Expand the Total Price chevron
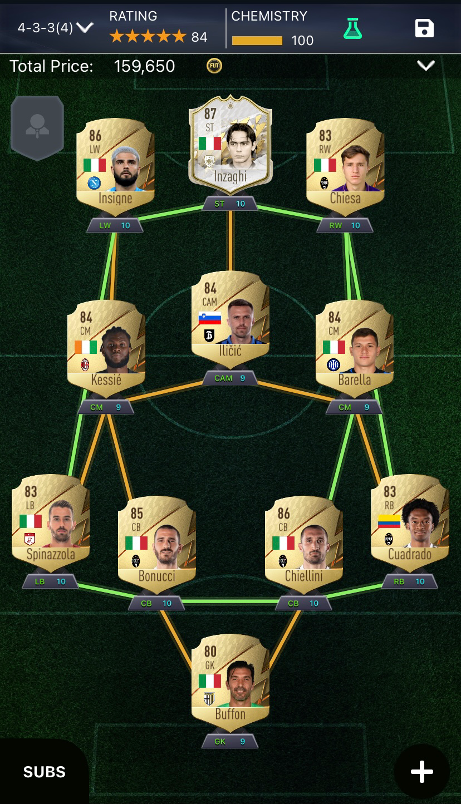The height and width of the screenshot is (804, 461). [x=426, y=66]
